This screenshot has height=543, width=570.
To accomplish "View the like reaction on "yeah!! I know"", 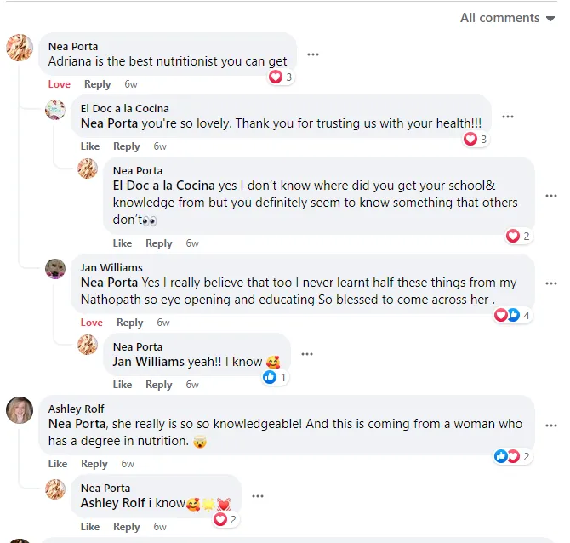I will 274,377.
